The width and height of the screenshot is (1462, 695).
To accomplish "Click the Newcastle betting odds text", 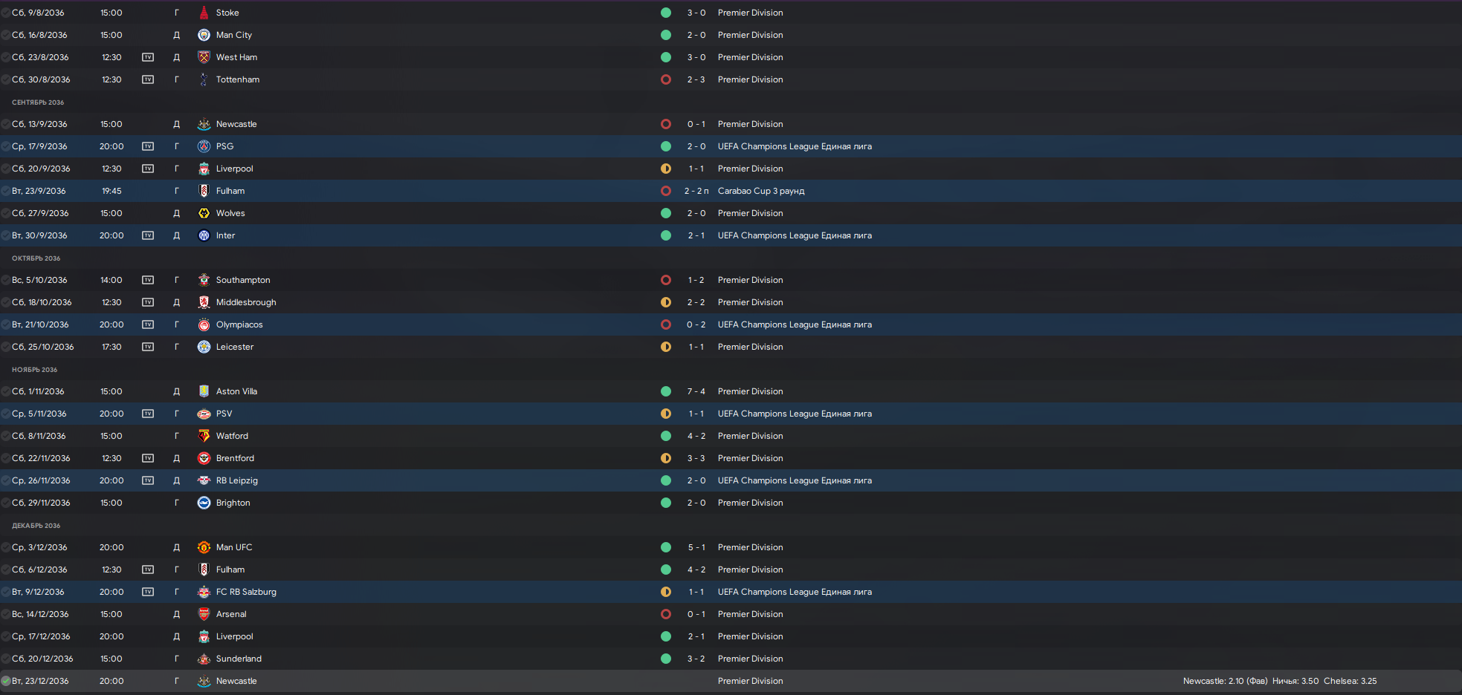I will coord(1225,681).
